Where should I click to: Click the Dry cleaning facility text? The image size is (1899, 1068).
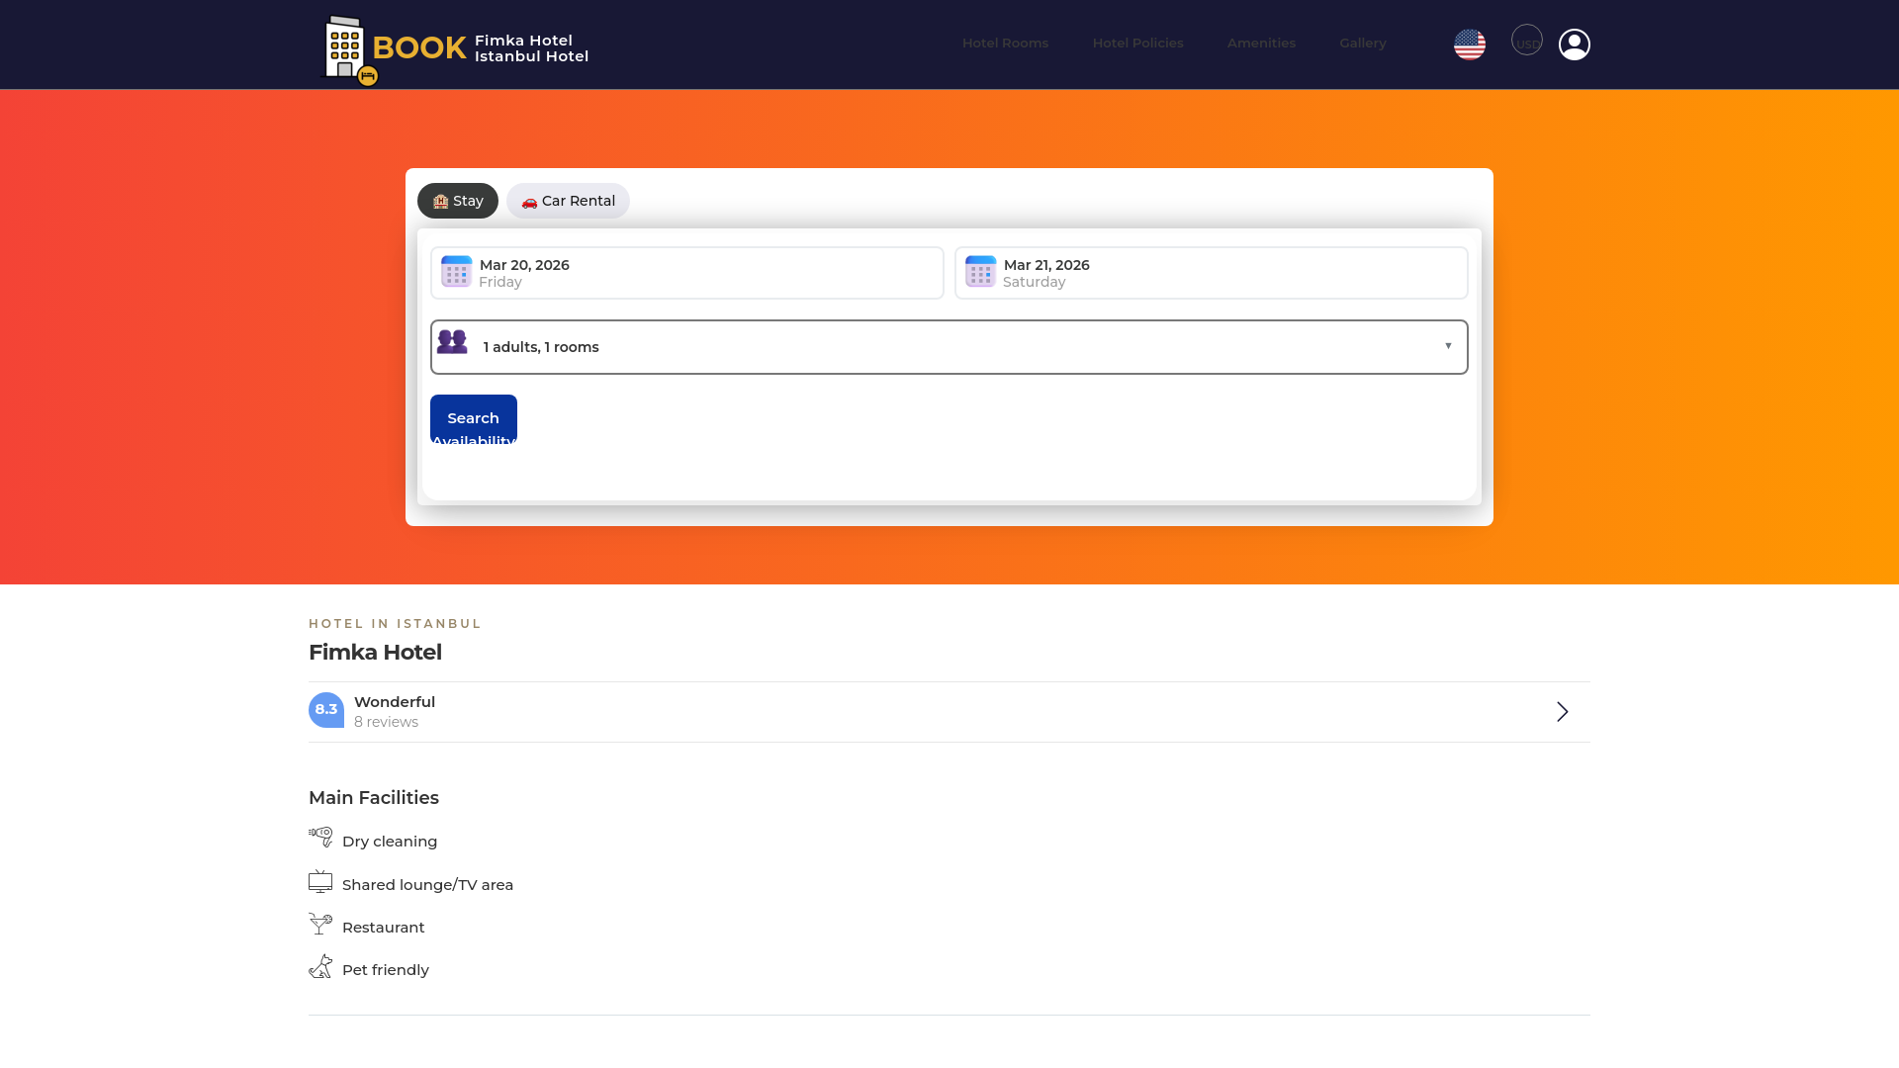coord(390,842)
